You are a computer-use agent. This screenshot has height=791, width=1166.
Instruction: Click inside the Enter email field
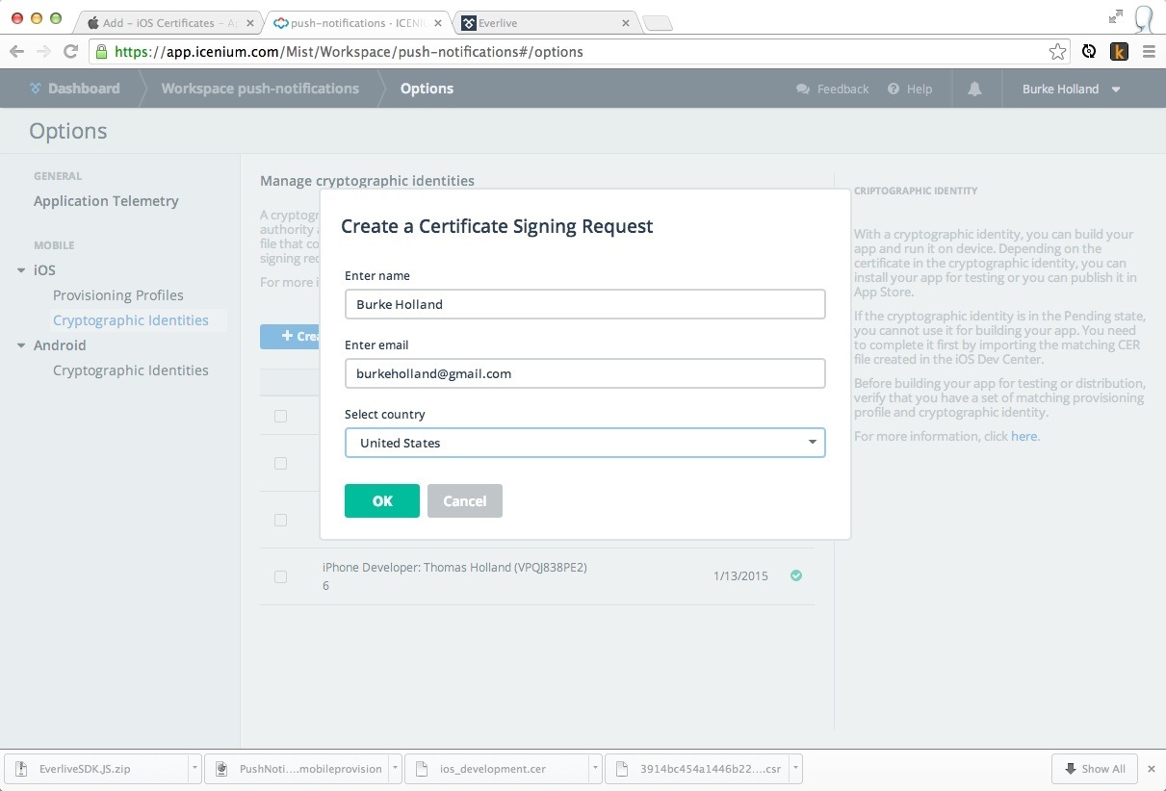click(x=584, y=373)
